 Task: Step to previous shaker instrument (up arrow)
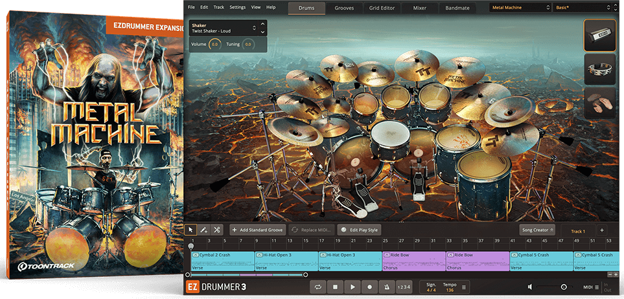tap(262, 24)
